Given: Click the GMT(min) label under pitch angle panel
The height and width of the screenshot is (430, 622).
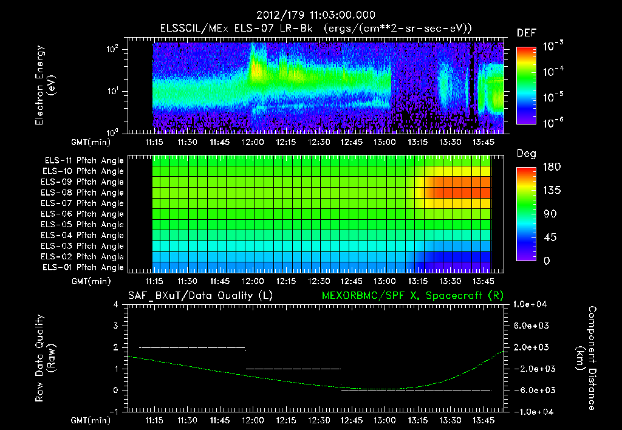Looking at the screenshot, I should (91, 281).
